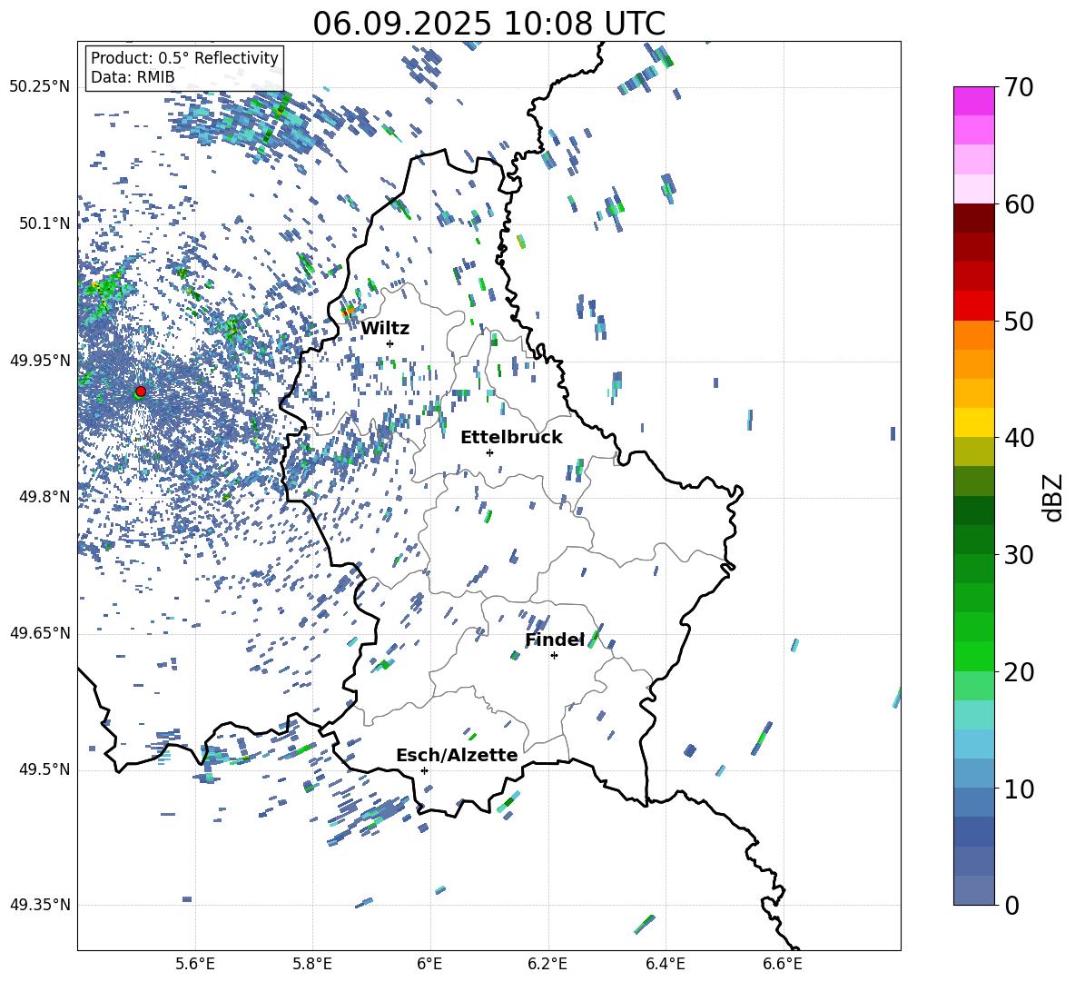1075x982 pixels.
Task: Click the 'Data: RMIB' text
Action: tap(133, 77)
